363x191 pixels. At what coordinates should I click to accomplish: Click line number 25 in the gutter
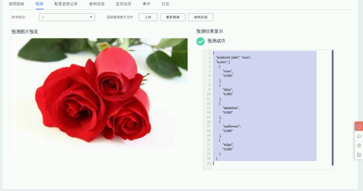click(209, 163)
